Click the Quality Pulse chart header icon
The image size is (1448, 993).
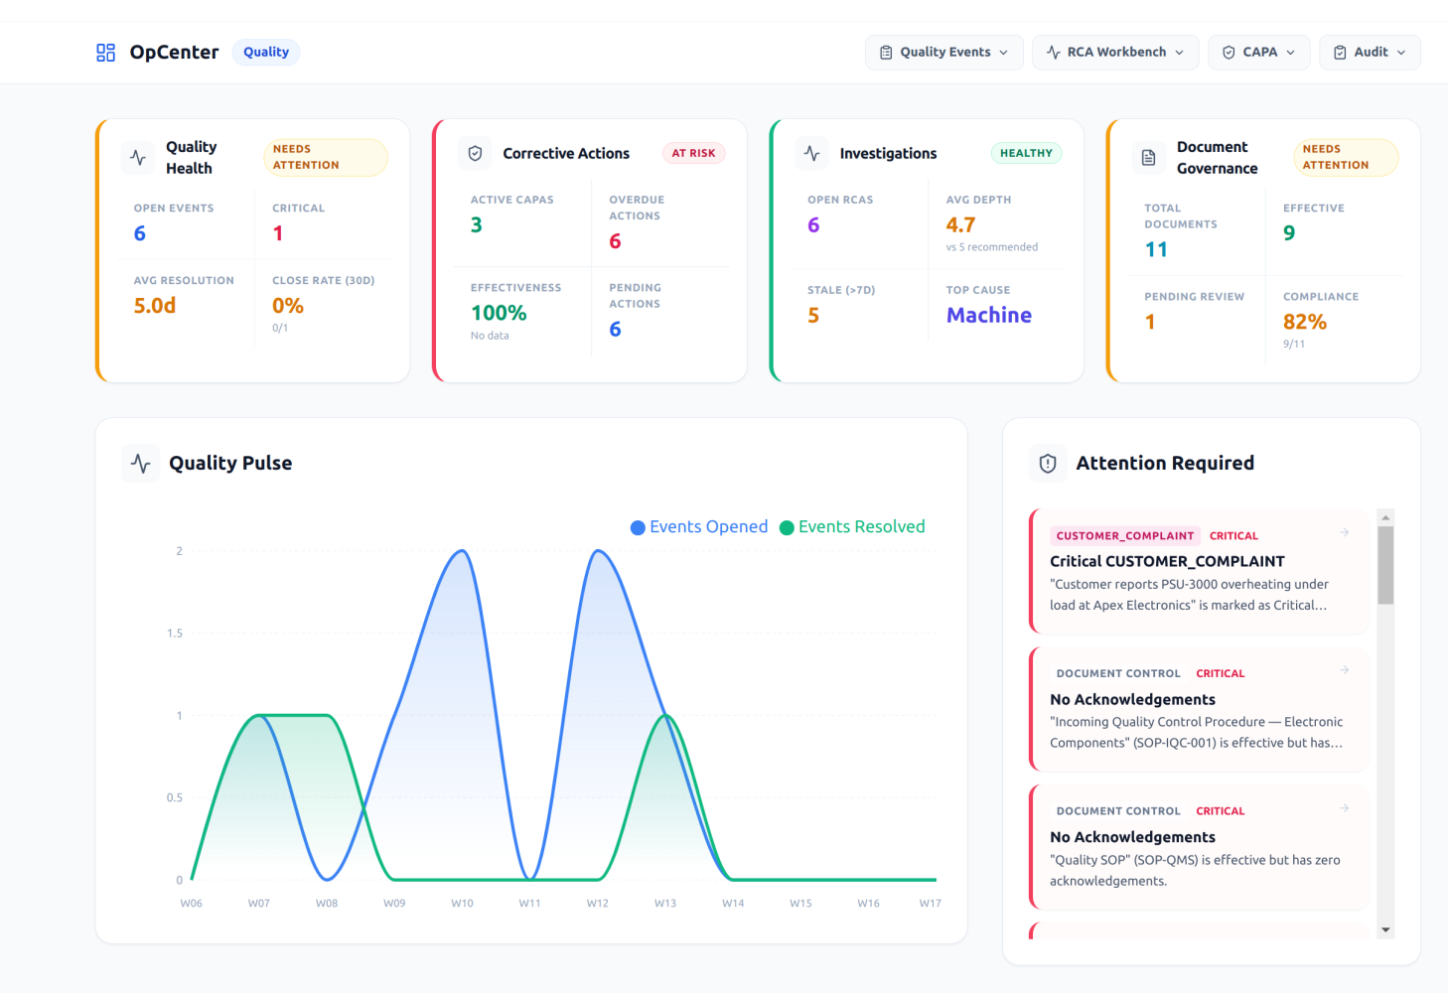141,464
